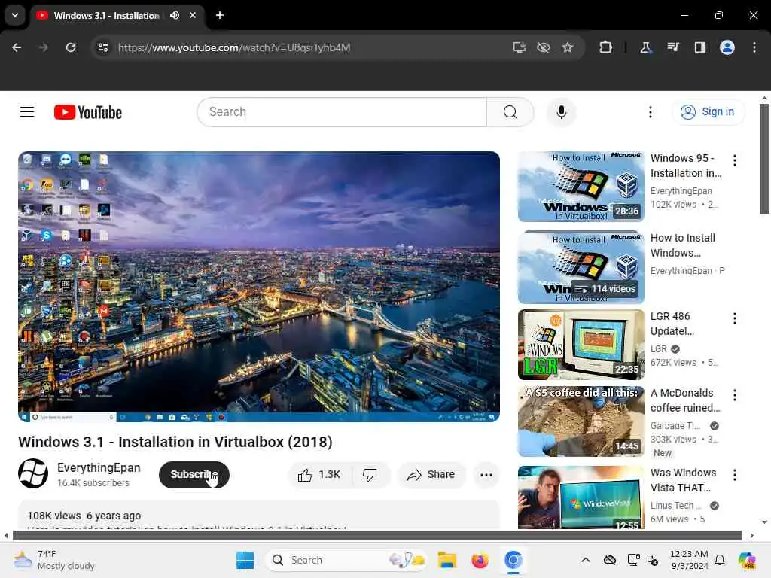Click the horizontal page scrollbar
Image resolution: width=771 pixels, height=578 pixels.
(x=377, y=536)
